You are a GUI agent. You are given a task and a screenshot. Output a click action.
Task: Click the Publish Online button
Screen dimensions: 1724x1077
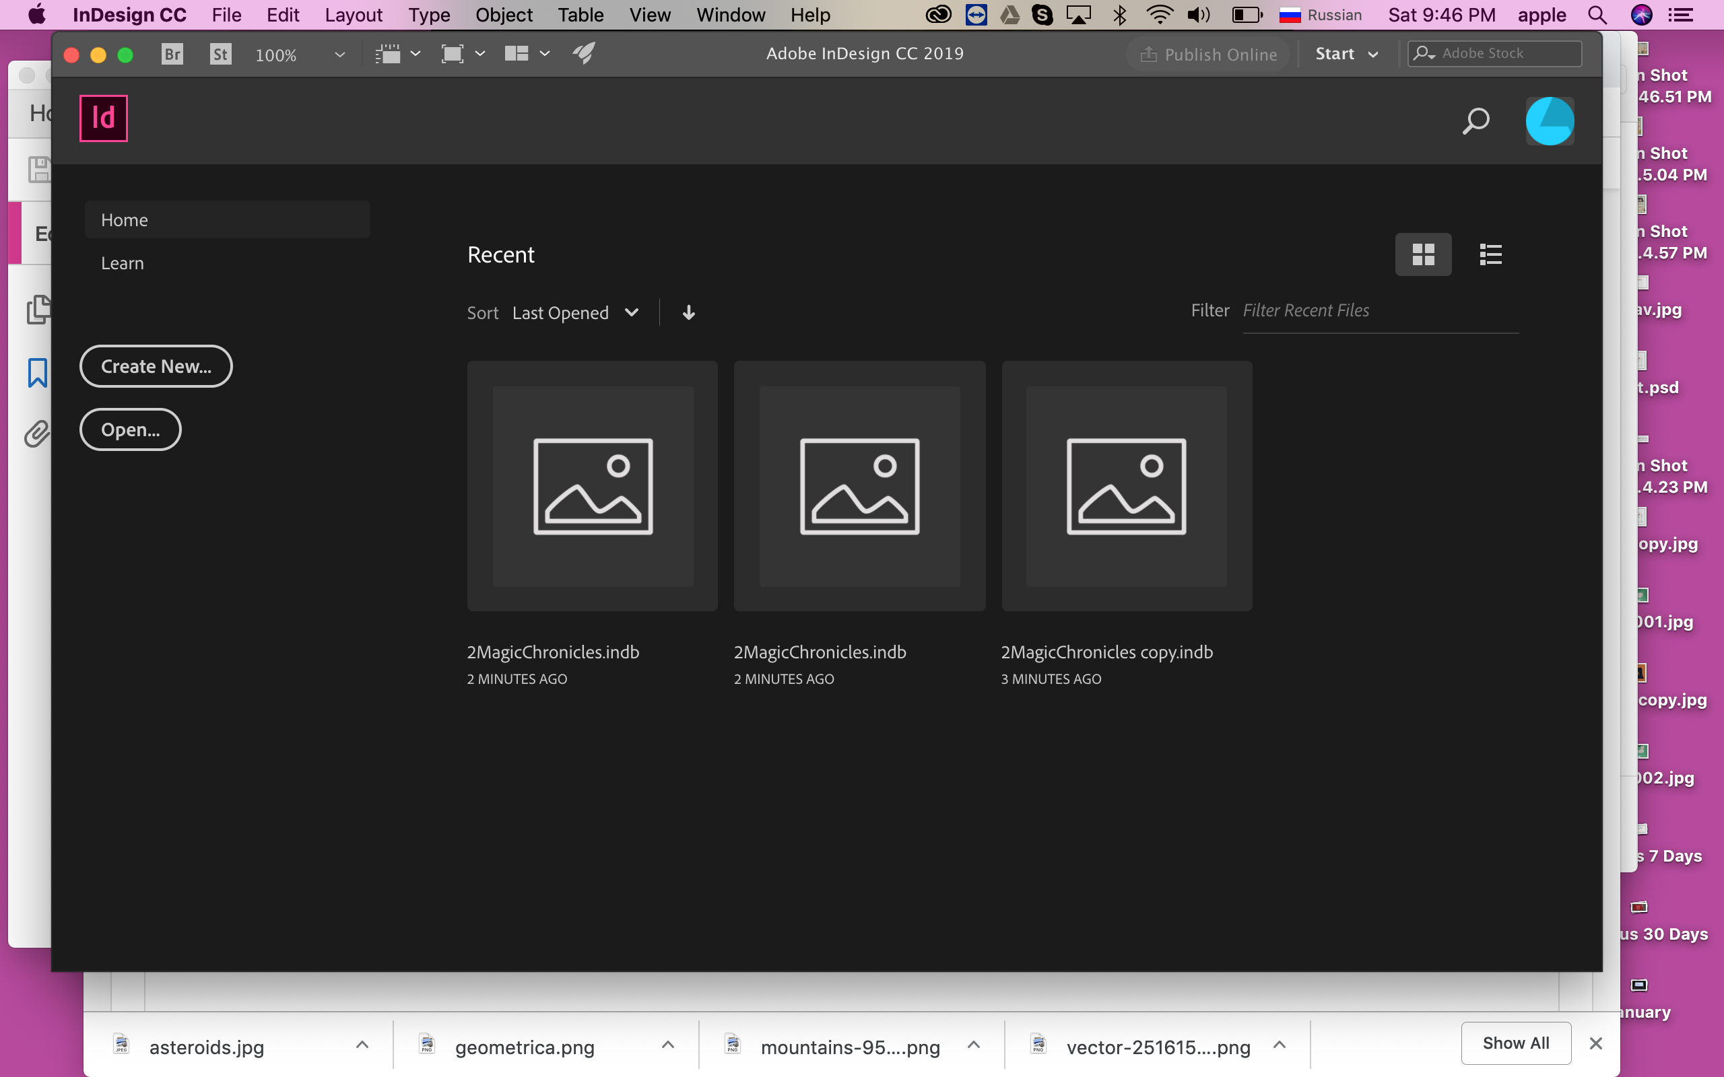point(1208,54)
